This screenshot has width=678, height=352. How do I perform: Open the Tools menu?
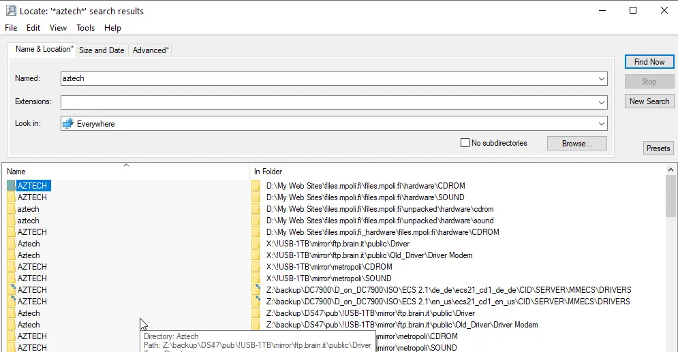click(x=85, y=28)
